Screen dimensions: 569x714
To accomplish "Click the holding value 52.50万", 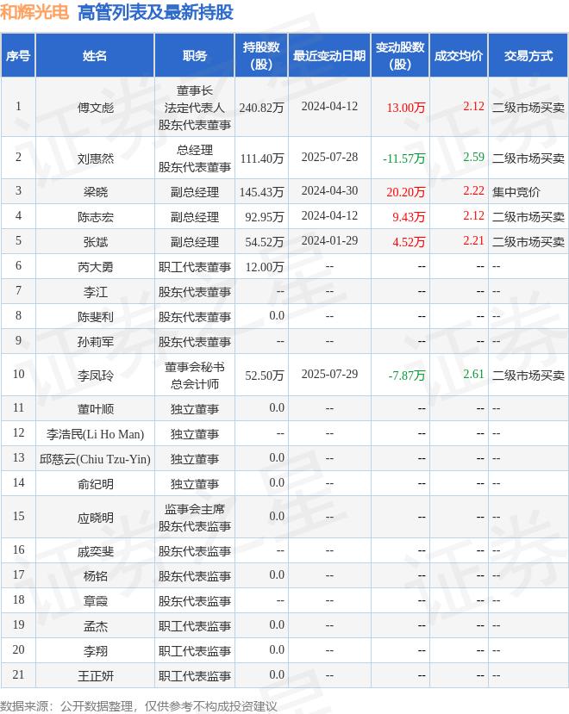I will pyautogui.click(x=265, y=376).
